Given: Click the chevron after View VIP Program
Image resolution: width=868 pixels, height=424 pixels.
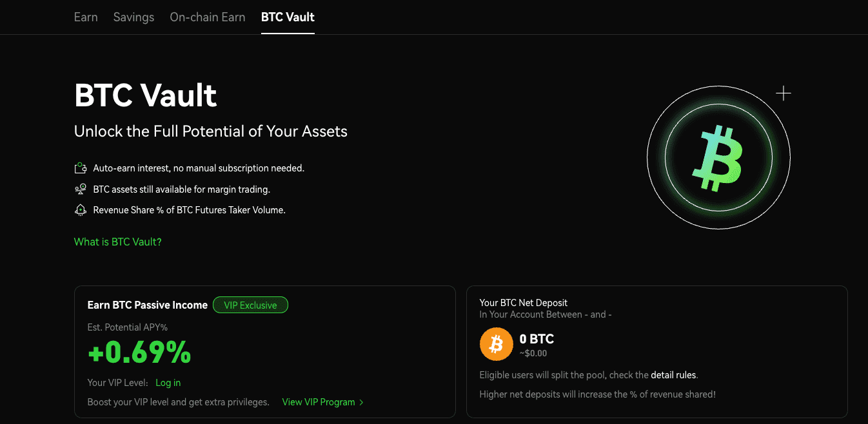Looking at the screenshot, I should 361,401.
